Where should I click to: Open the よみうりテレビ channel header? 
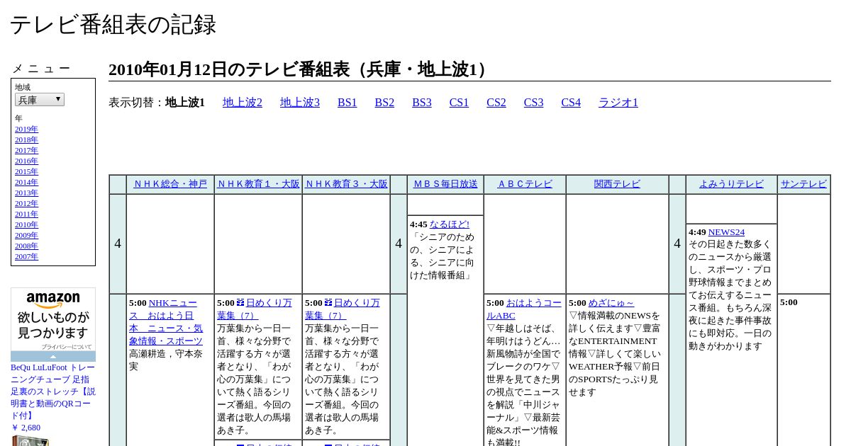[731, 184]
